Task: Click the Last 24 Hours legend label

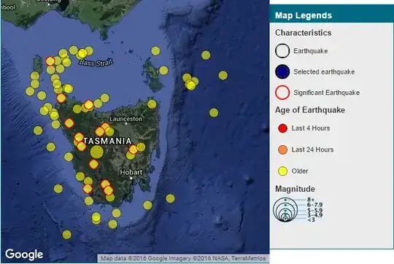Action: coord(312,150)
